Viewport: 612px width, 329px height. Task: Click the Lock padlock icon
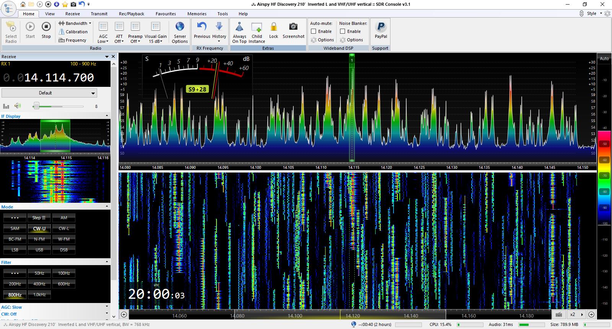(273, 27)
